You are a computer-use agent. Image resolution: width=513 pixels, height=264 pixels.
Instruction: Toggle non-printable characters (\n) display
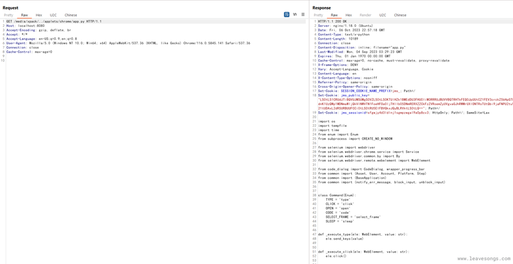click(295, 14)
